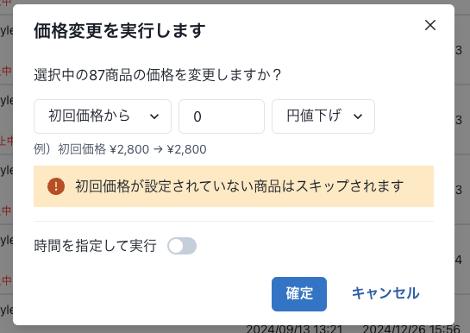Click the 例）初回価格 ¥2,800 example text
Image resolution: width=470 pixels, height=333 pixels.
pos(120,149)
